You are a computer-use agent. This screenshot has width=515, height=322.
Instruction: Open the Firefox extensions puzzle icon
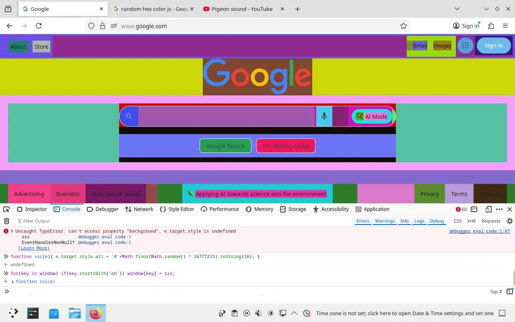491,26
